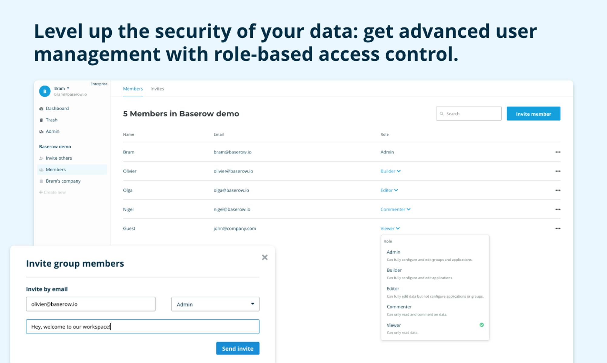Viewport: 607px width, 363px height.
Task: Click the green checkmark beside Viewer role
Action: point(482,325)
